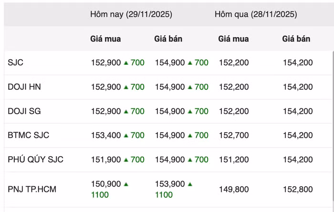
Task: Click BTMC SJC yesterday's buy price 152,700
Action: pyautogui.click(x=234, y=136)
